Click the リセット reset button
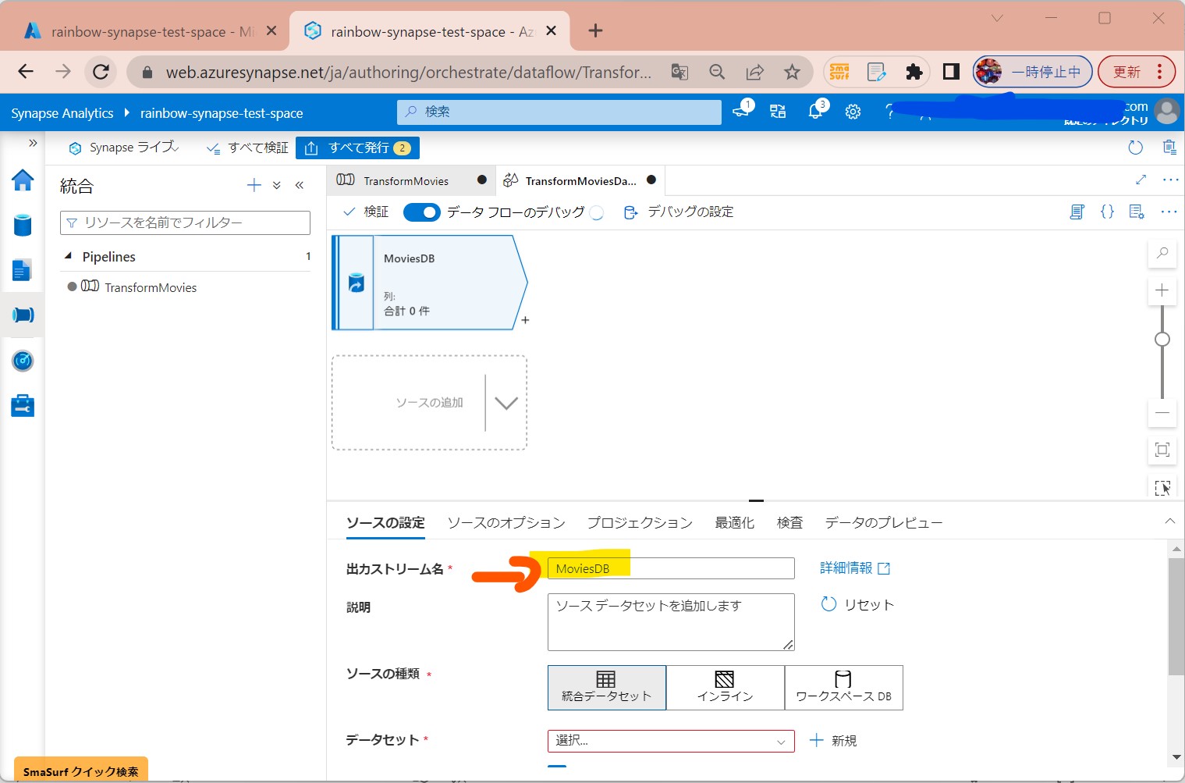 coord(857,605)
